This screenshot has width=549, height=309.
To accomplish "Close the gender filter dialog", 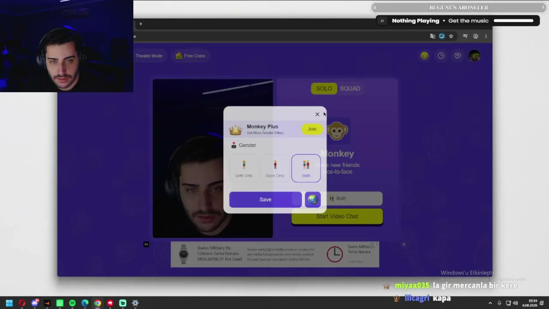I will [x=317, y=114].
